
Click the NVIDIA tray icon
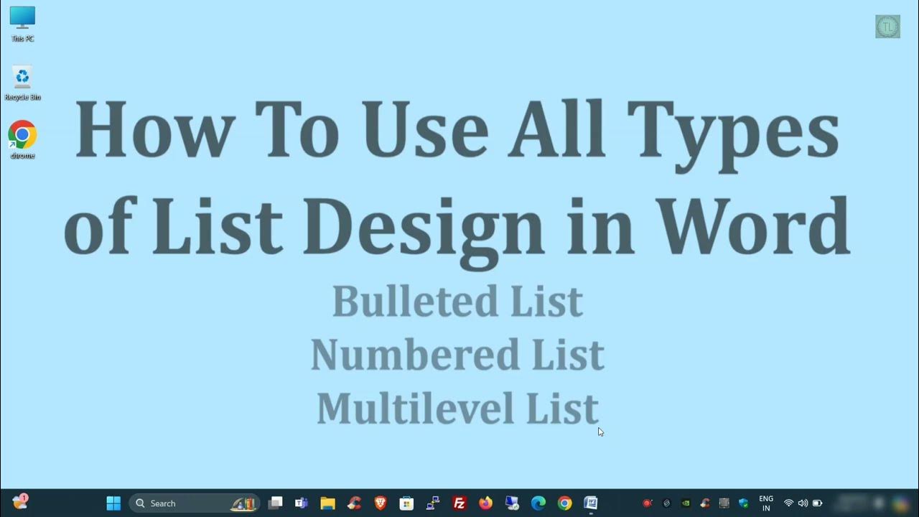[686, 503]
